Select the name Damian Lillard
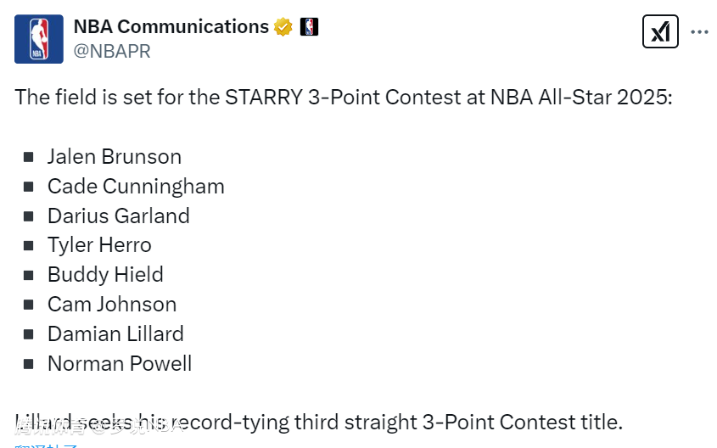The image size is (717, 448). (x=115, y=334)
